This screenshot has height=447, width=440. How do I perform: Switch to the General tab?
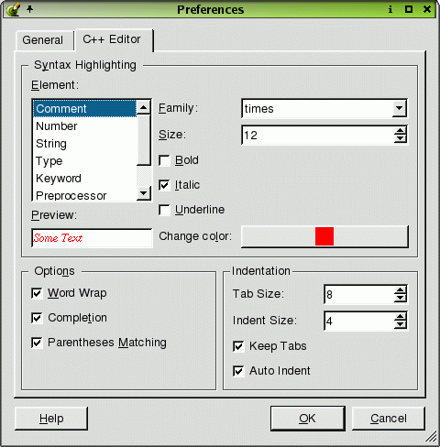43,40
